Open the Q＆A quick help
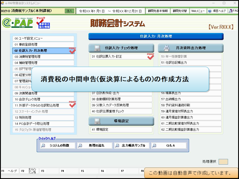This screenshot has width=239, height=179. [168, 145]
